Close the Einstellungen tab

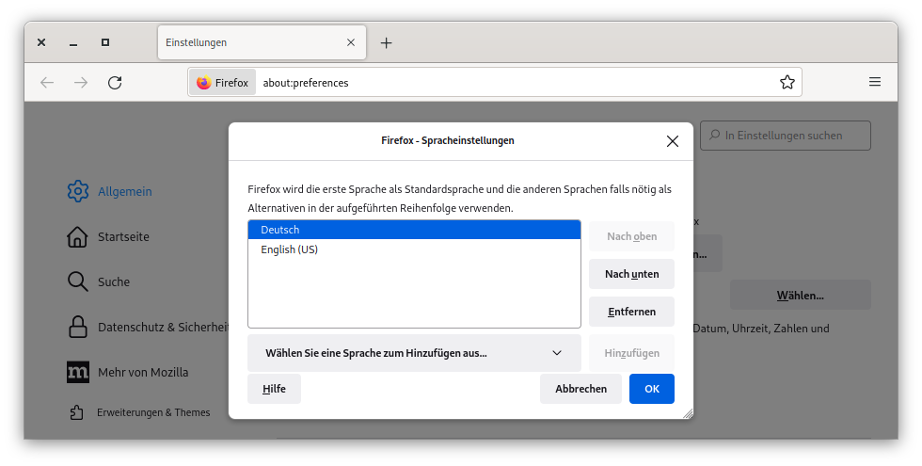pos(351,42)
